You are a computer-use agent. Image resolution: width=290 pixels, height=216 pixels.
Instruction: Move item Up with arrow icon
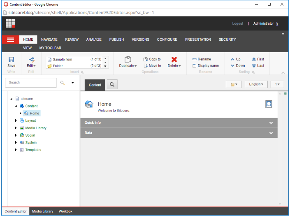[x=232, y=59]
